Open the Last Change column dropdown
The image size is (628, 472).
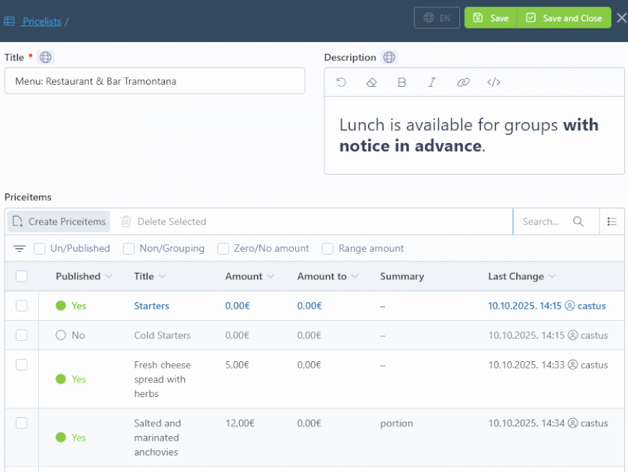point(552,276)
